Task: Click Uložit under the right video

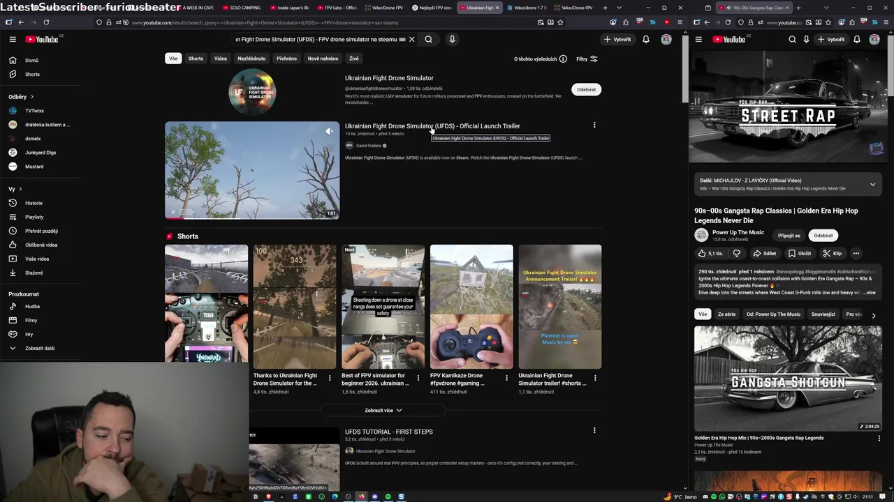Action: (800, 253)
